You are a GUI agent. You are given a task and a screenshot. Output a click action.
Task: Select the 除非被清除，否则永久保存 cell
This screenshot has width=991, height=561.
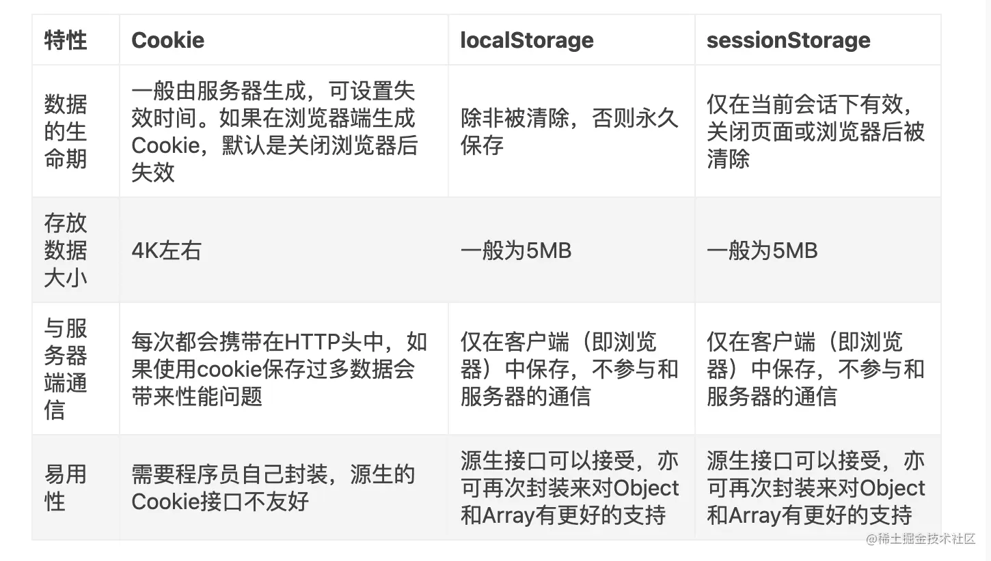tap(571, 131)
